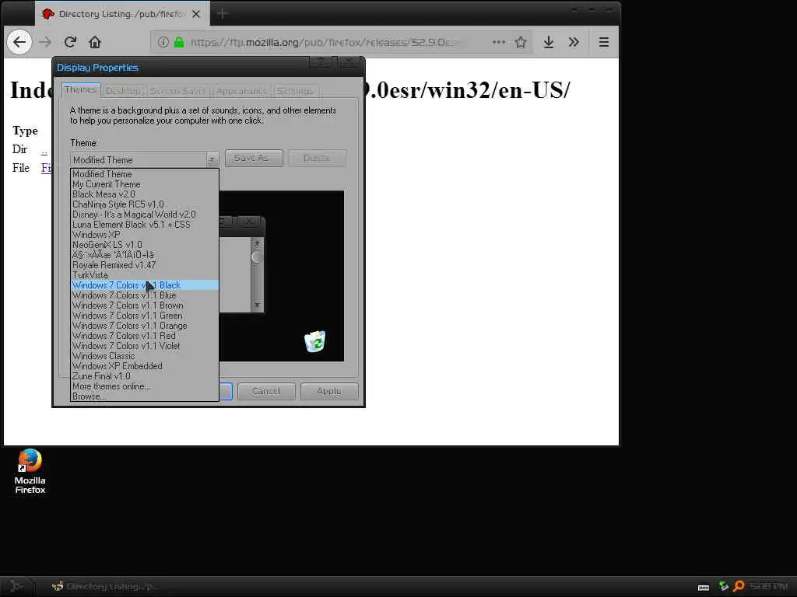Click the Firefox forward arrow button

pyautogui.click(x=45, y=42)
